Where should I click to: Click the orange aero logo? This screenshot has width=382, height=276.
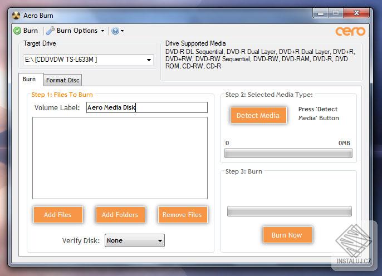(x=350, y=31)
